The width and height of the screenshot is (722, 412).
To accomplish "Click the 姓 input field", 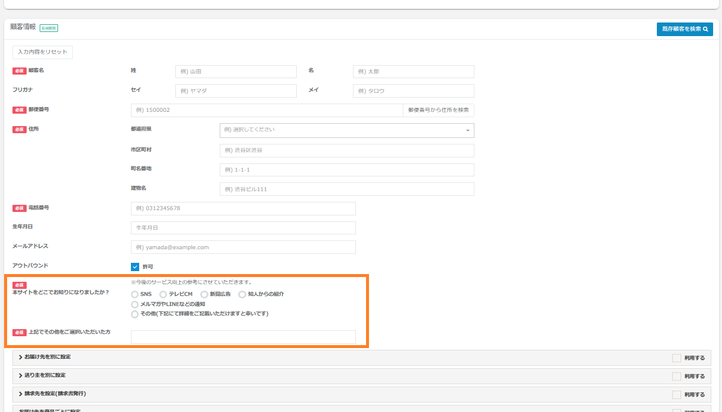I will [x=236, y=72].
